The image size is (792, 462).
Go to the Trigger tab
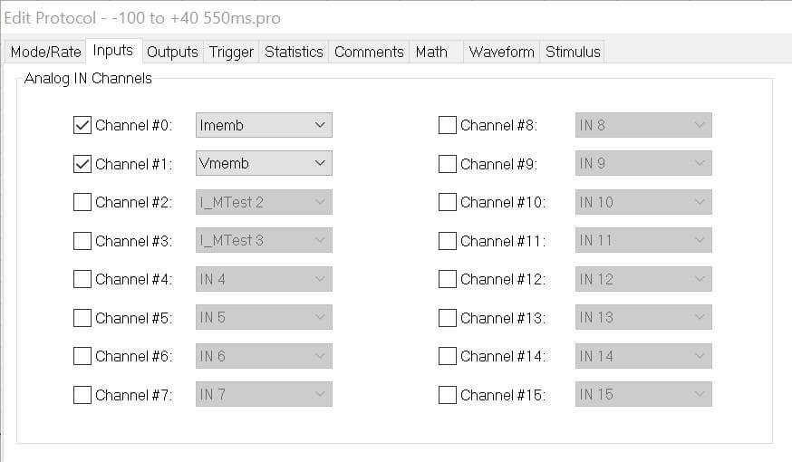231,52
